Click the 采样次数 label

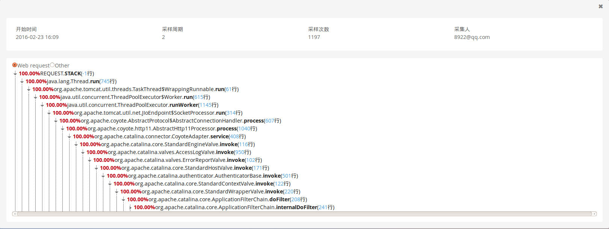[x=319, y=29]
